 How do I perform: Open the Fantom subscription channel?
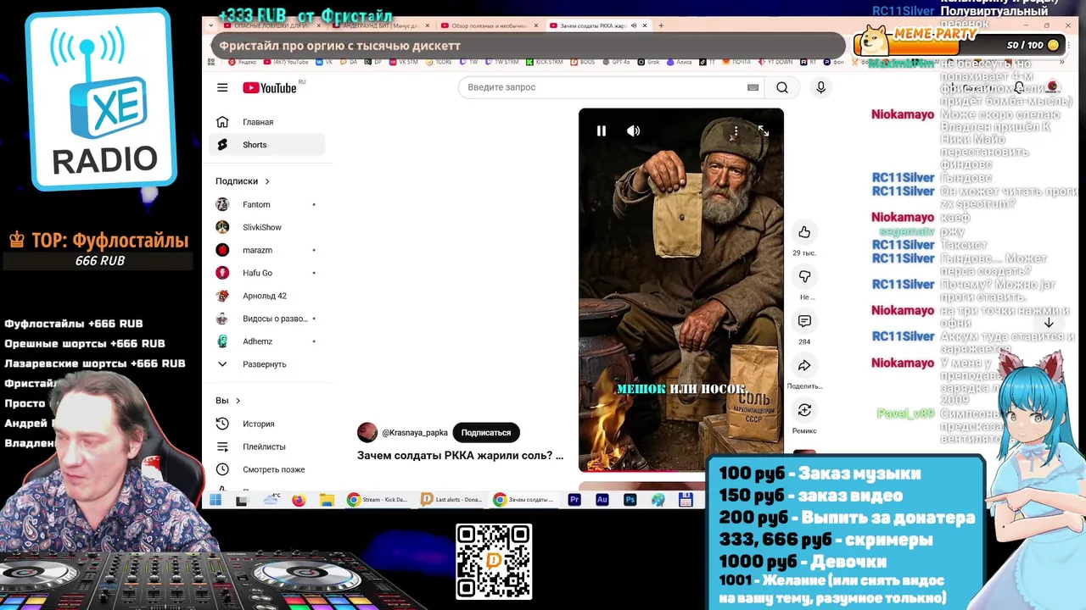tap(266, 204)
